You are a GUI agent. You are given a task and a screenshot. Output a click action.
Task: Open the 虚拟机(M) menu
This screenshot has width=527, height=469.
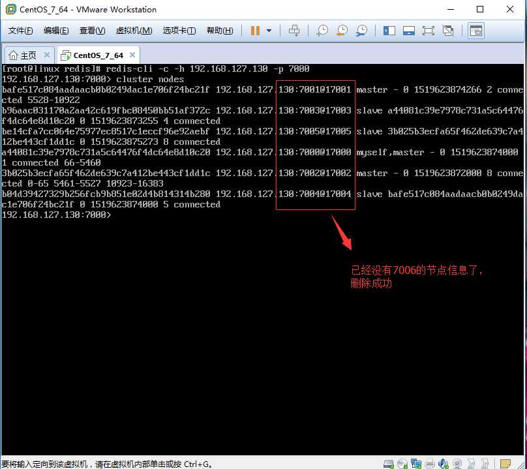[134, 31]
